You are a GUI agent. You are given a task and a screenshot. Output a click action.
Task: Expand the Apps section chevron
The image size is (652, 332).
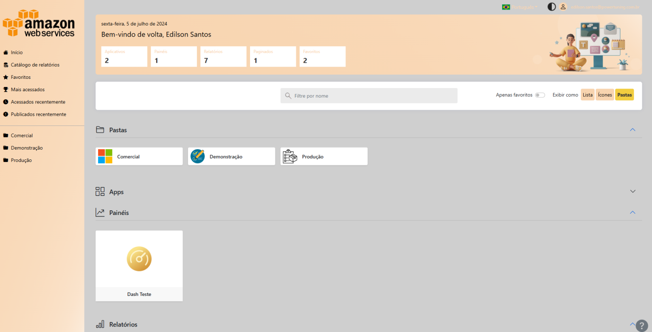pyautogui.click(x=632, y=191)
